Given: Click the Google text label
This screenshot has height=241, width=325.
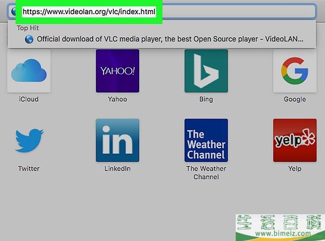Looking at the screenshot, I should [295, 99].
